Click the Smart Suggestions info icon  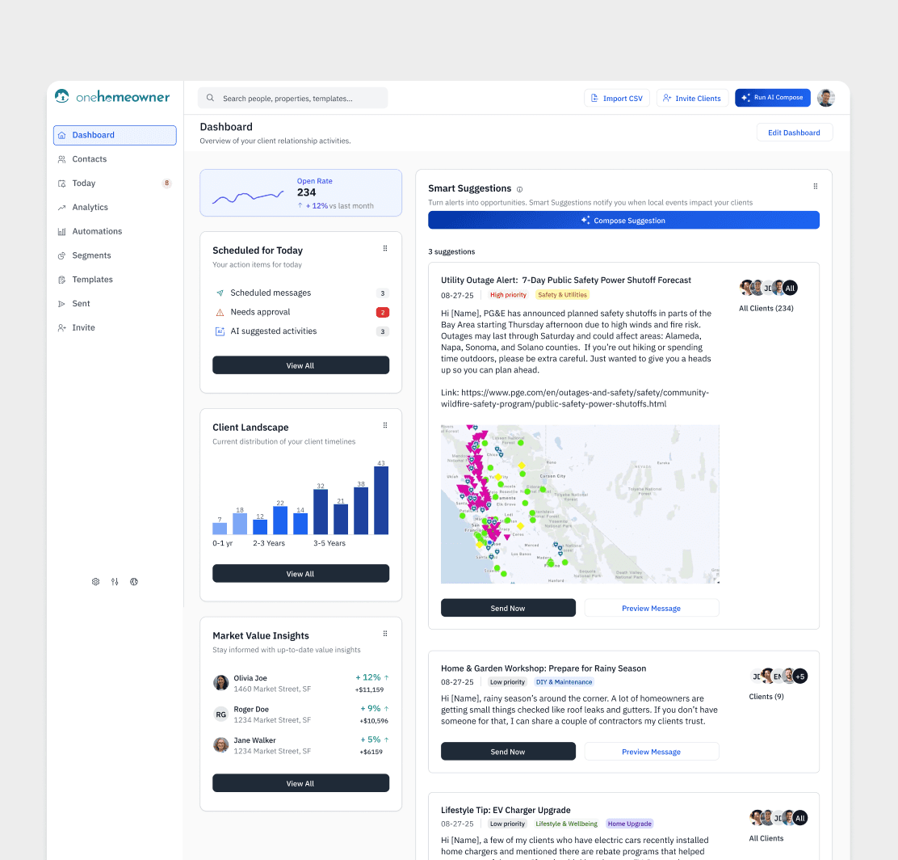pyautogui.click(x=519, y=189)
